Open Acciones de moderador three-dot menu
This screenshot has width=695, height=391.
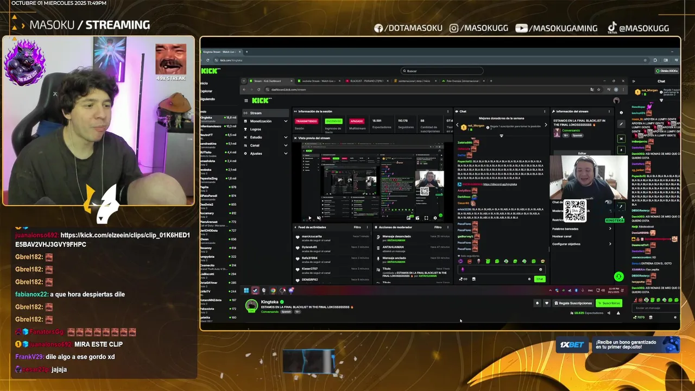tap(448, 227)
